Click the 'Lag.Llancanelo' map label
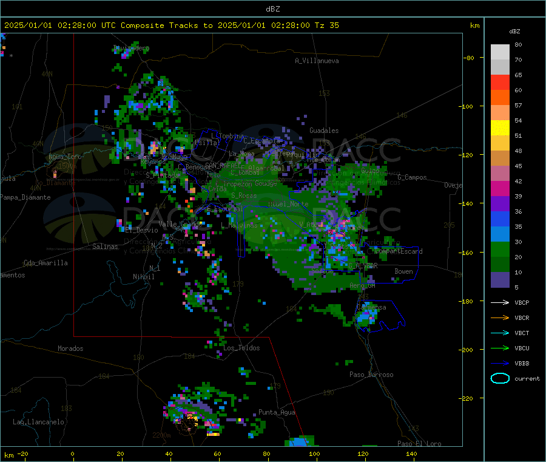Image resolution: width=546 pixels, height=462 pixels. [x=38, y=423]
